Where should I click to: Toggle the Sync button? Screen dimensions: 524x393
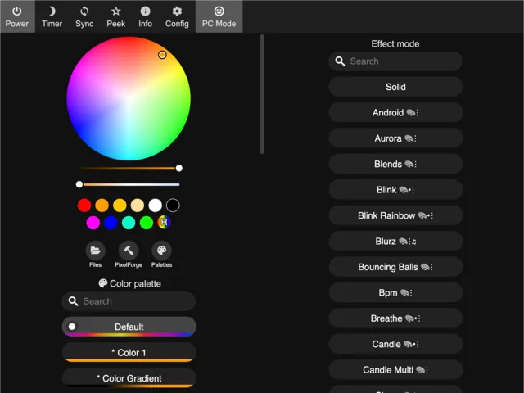click(x=84, y=16)
